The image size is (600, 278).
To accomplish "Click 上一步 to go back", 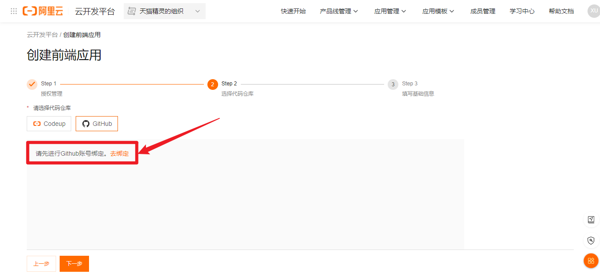I will (x=41, y=264).
